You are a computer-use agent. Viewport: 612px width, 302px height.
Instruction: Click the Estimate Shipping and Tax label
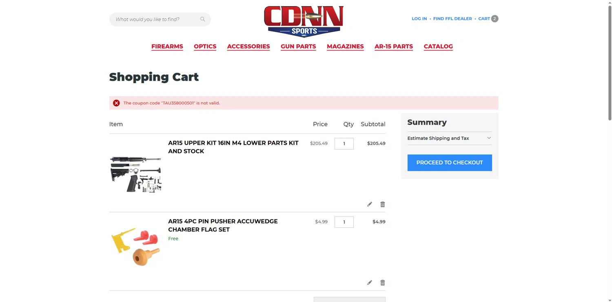coord(438,138)
